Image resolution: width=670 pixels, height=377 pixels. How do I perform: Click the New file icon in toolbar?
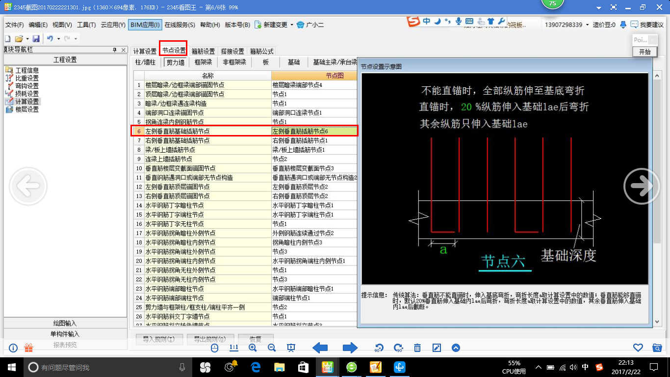coord(7,38)
